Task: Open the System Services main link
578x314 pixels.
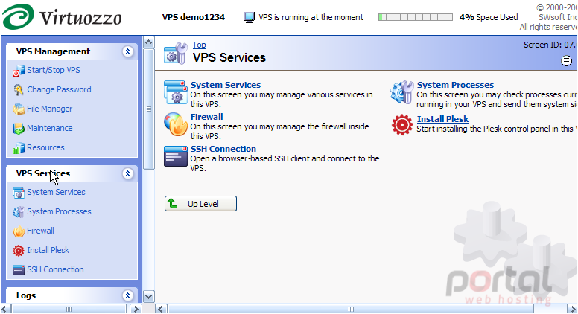Action: [226, 85]
